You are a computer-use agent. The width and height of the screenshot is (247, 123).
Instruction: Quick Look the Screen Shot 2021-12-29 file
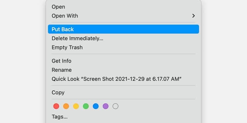pos(123,79)
